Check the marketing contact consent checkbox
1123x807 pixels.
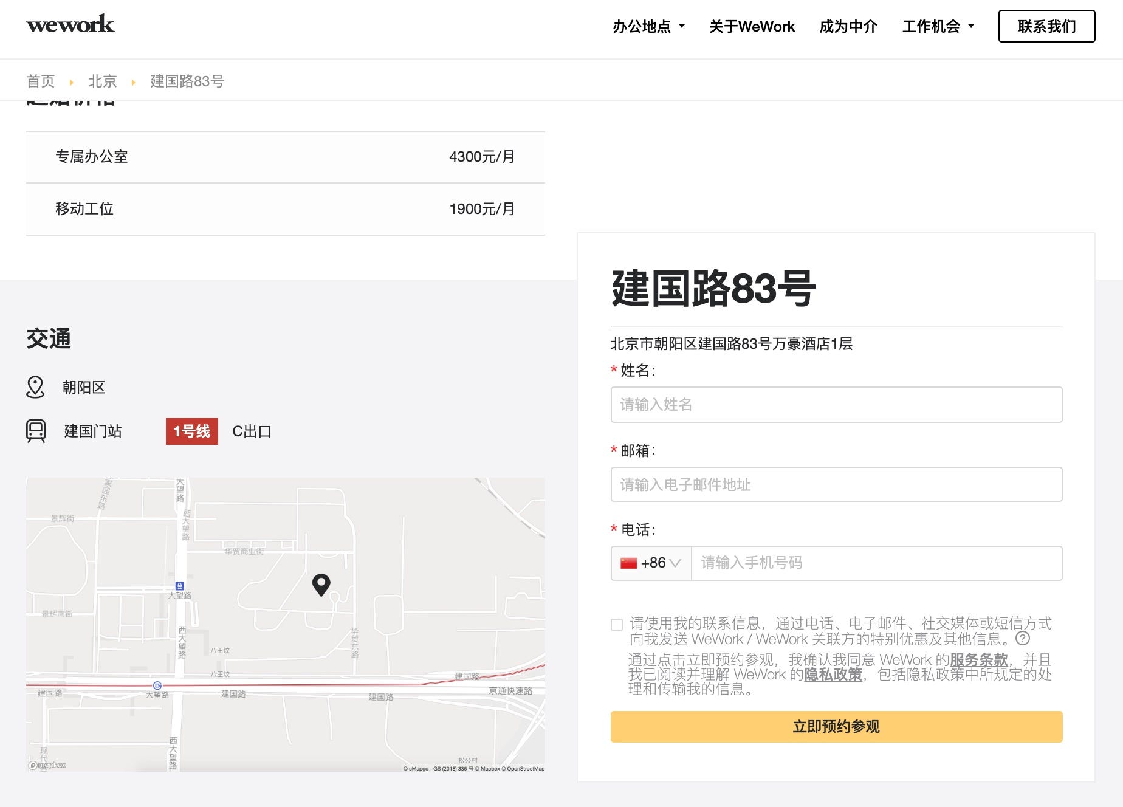pos(617,625)
